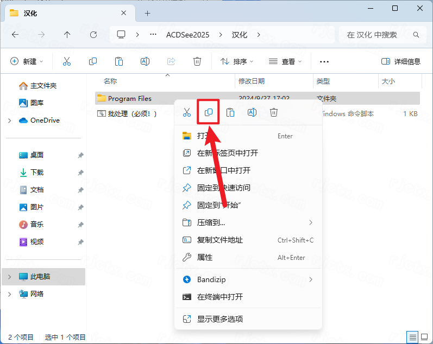Go up one folder level
Image resolution: width=433 pixels, height=344 pixels.
[67, 35]
